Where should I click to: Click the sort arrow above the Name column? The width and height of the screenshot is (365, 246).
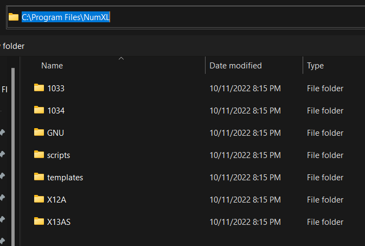tap(121, 59)
